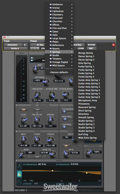
Task: Open the Sweetwater track selector dropdown
Action: [x=13, y=45]
